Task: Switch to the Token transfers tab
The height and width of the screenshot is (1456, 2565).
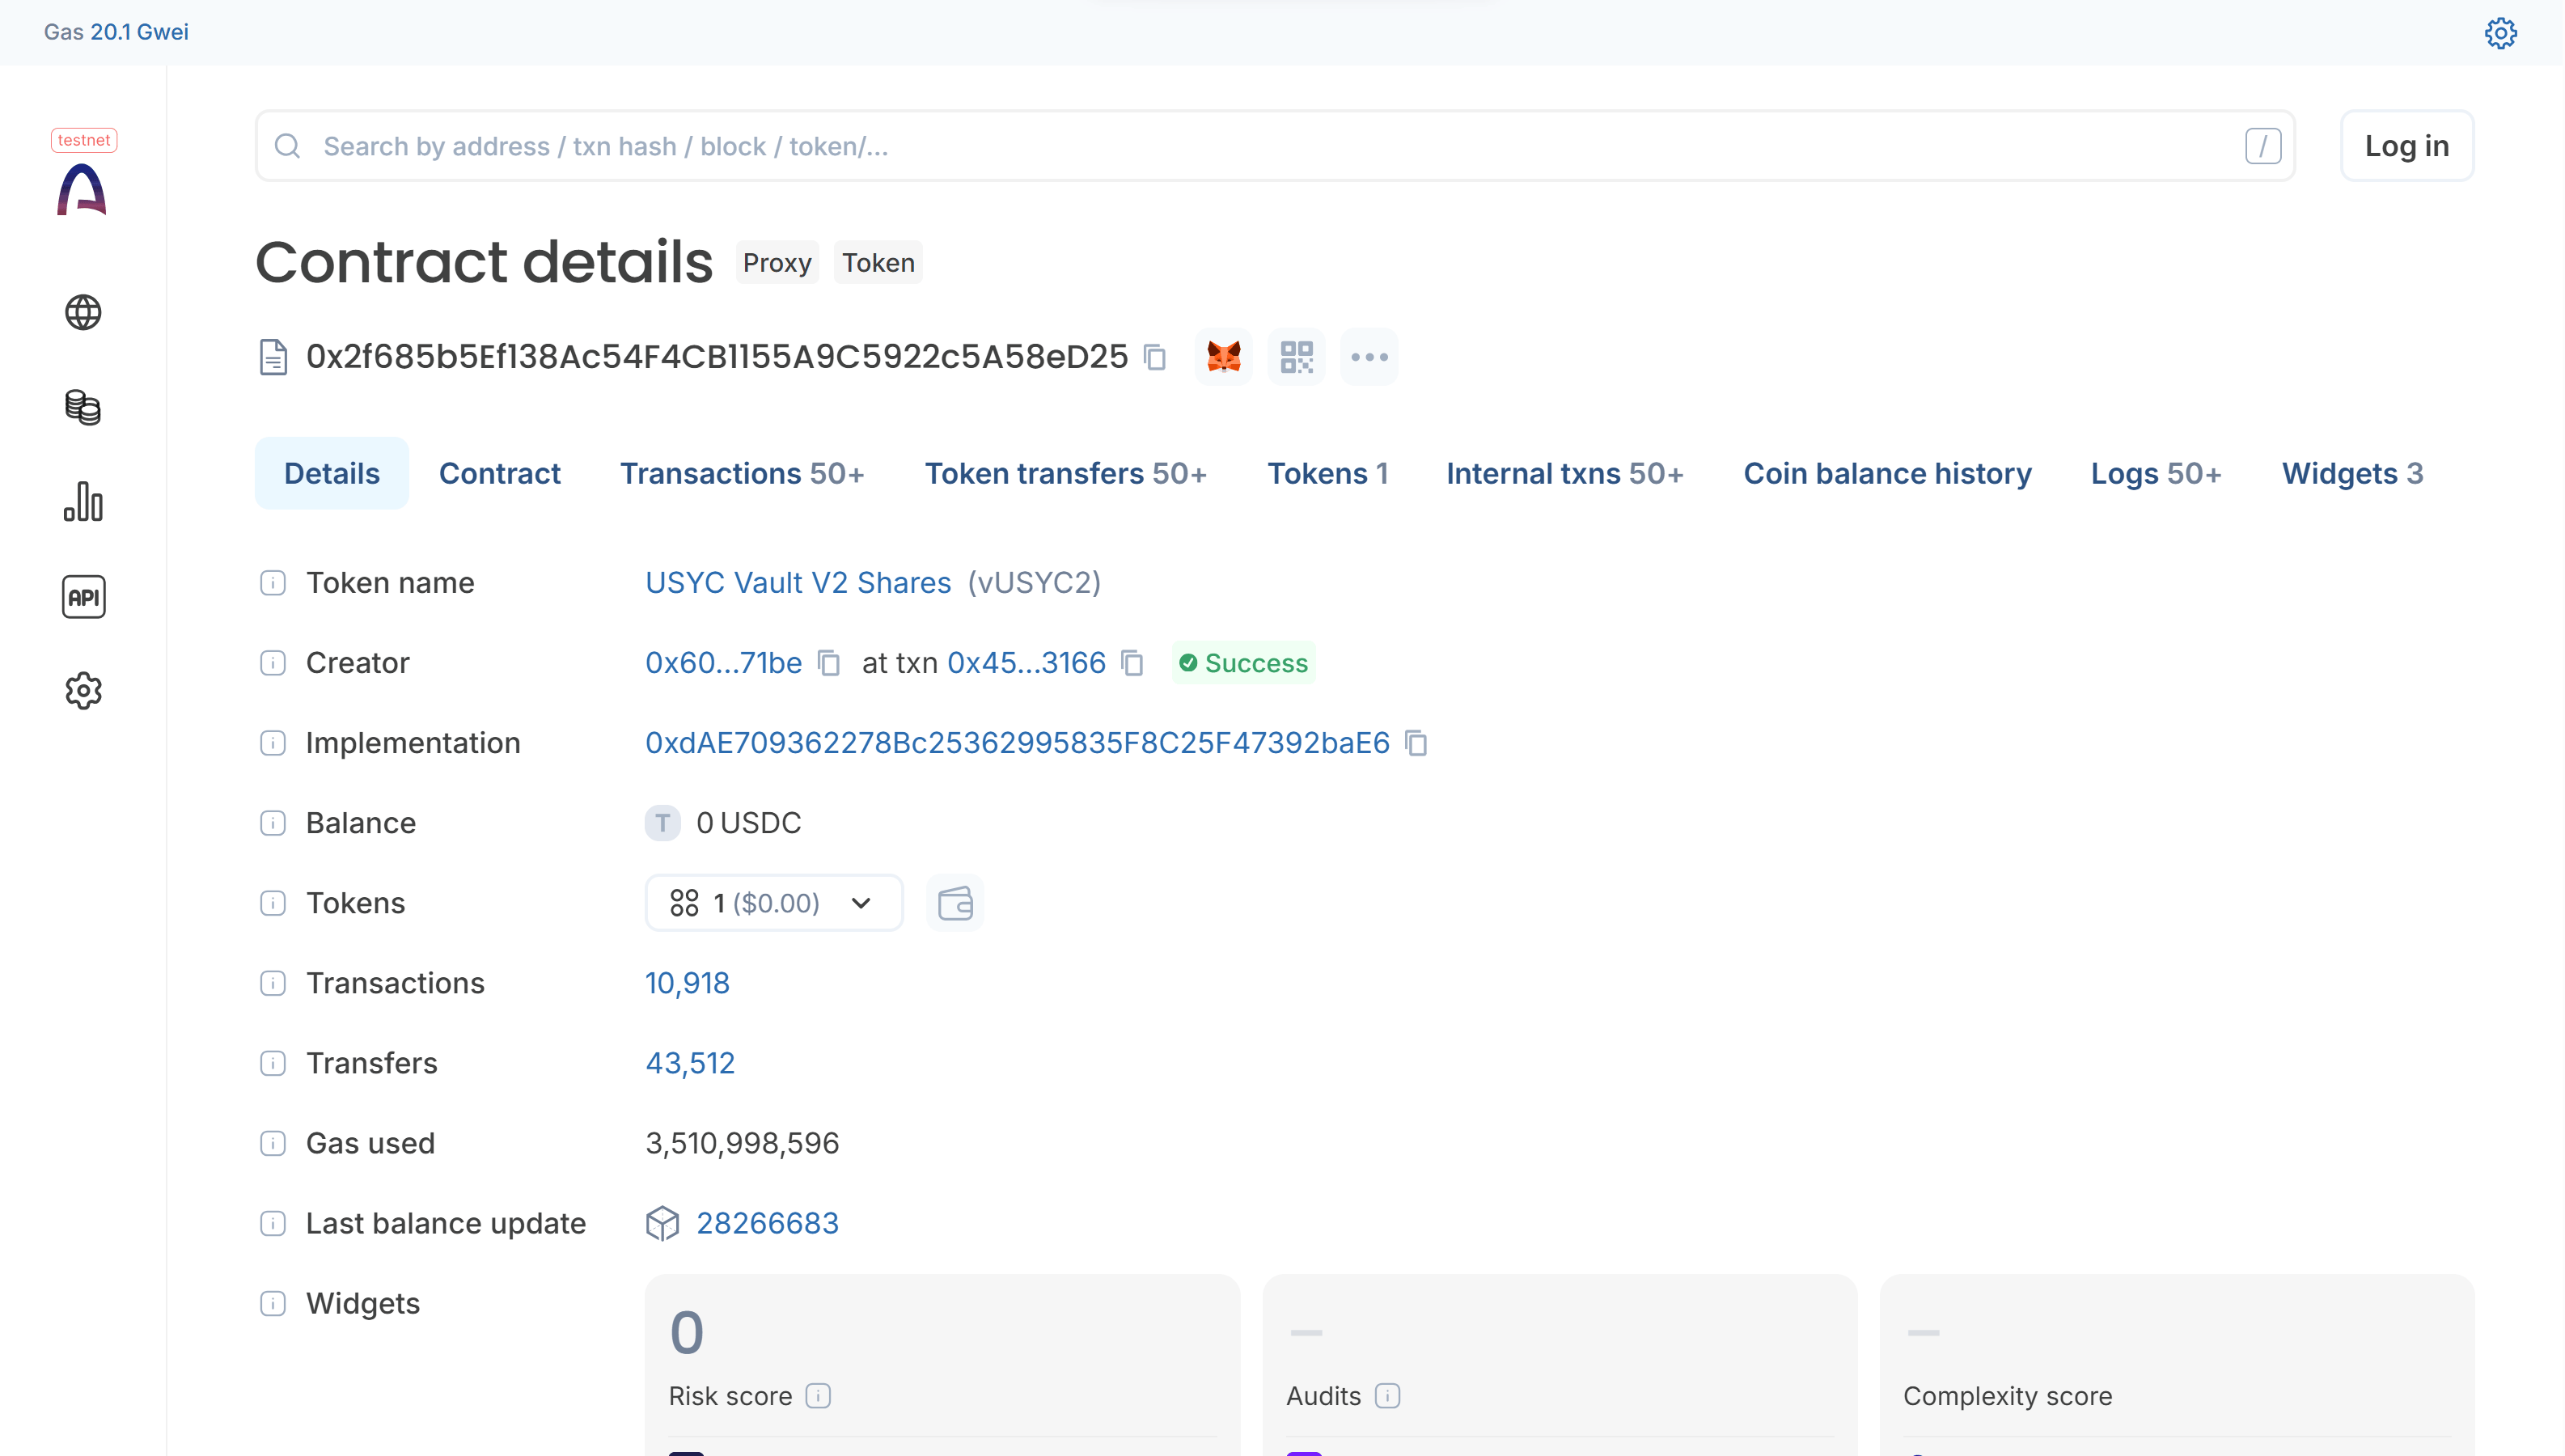Action: tap(1065, 473)
